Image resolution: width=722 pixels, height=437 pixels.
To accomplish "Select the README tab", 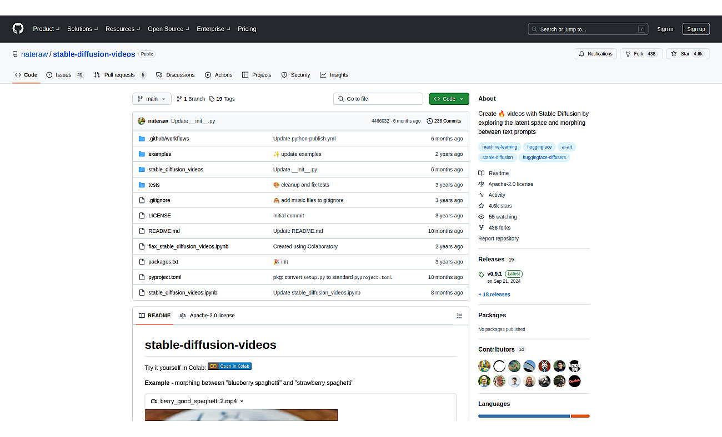I will click(x=154, y=316).
